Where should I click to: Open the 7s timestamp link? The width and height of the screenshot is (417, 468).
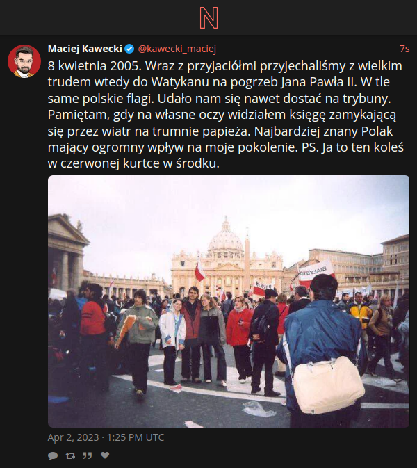pyautogui.click(x=404, y=49)
